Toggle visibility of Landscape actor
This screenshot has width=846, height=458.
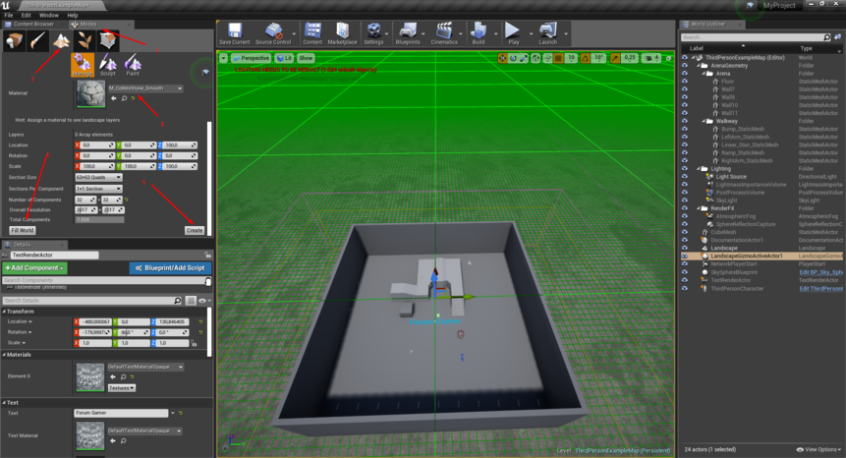tap(685, 248)
